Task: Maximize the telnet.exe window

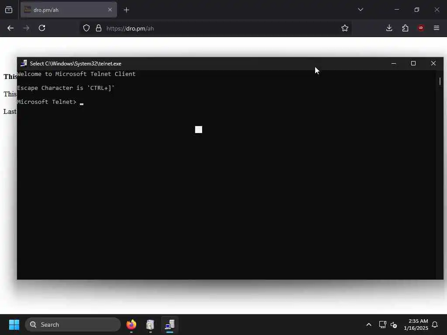Action: pyautogui.click(x=413, y=64)
